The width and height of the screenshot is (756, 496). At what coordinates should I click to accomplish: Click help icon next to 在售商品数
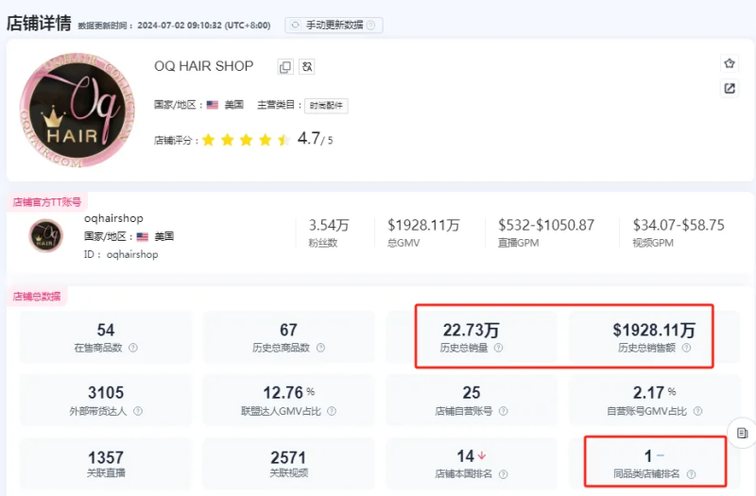(133, 348)
